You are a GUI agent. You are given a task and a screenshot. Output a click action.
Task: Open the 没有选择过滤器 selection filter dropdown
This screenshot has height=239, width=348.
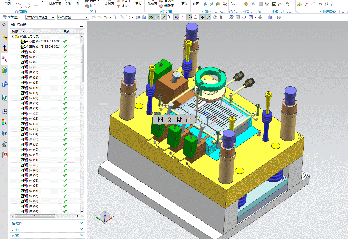[x=40, y=17]
